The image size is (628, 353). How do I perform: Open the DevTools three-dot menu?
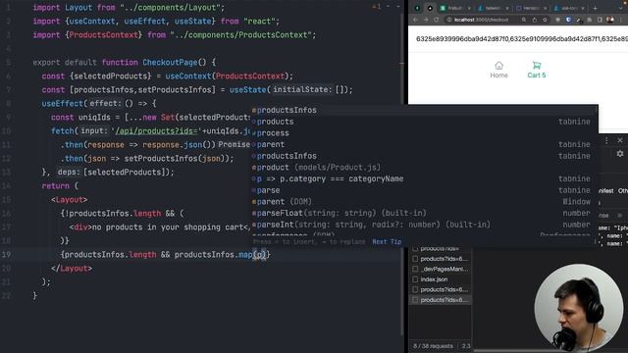point(606,140)
